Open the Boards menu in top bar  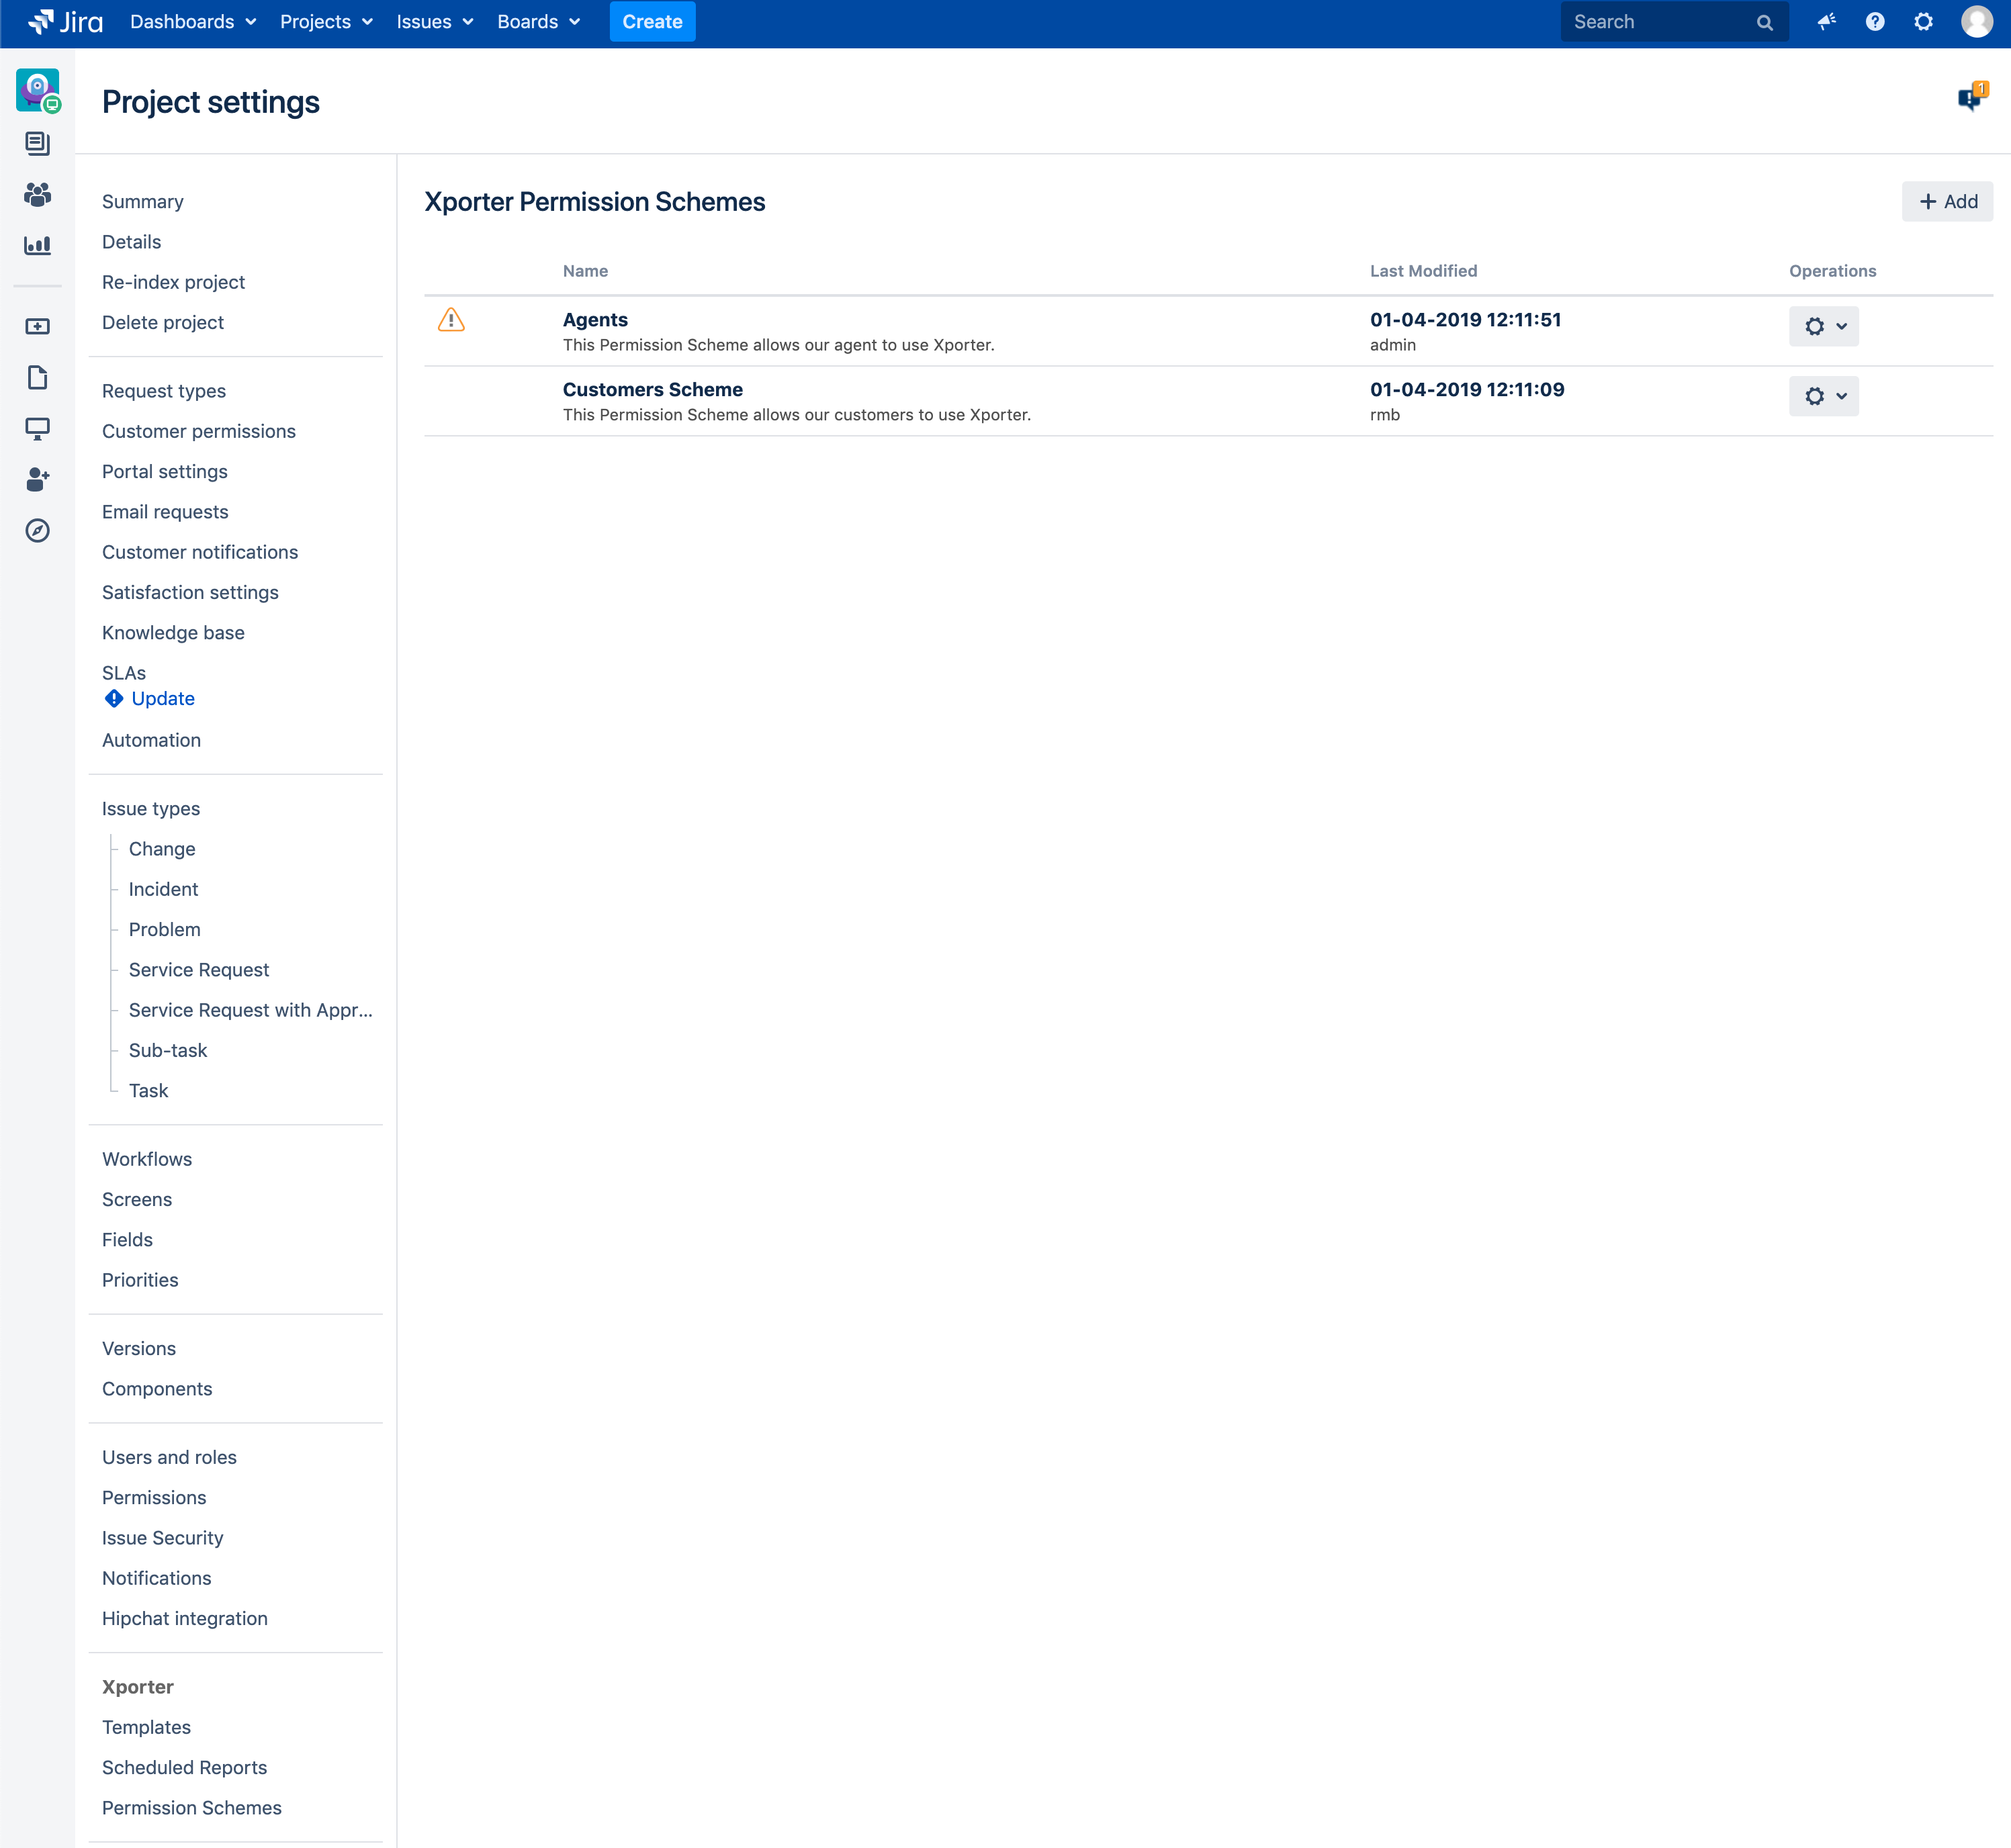point(538,22)
